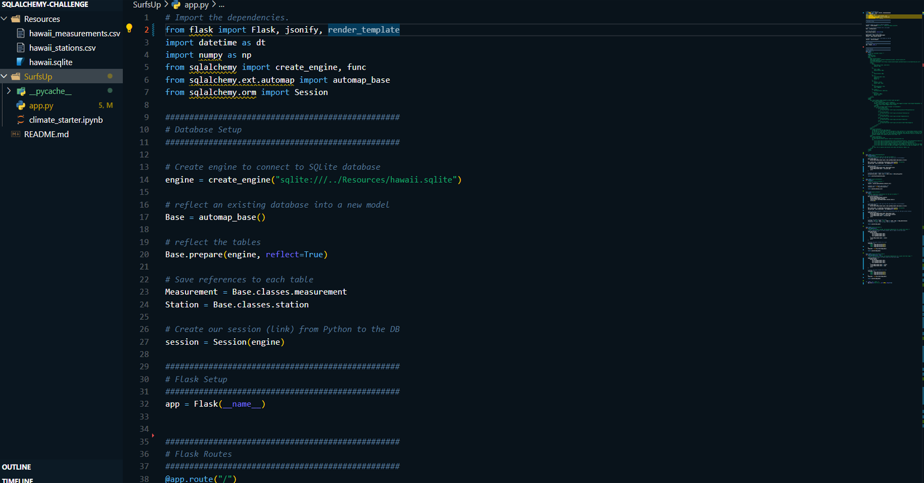Click the file icon for hawaii_stations.csv
The width and height of the screenshot is (924, 483).
pos(21,48)
